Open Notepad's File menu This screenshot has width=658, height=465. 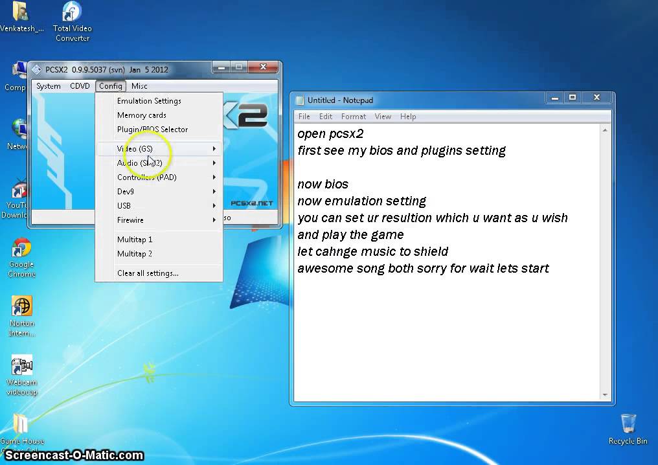304,117
